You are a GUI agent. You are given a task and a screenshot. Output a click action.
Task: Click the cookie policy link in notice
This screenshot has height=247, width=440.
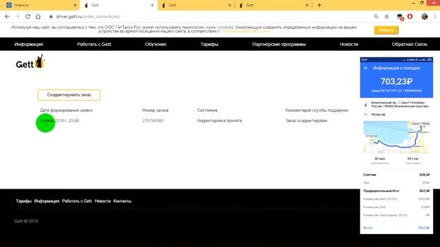pyautogui.click(x=245, y=32)
